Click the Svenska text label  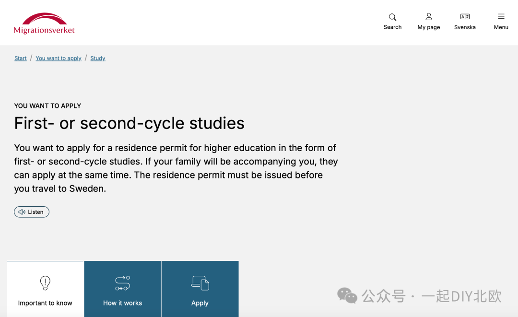(x=465, y=27)
